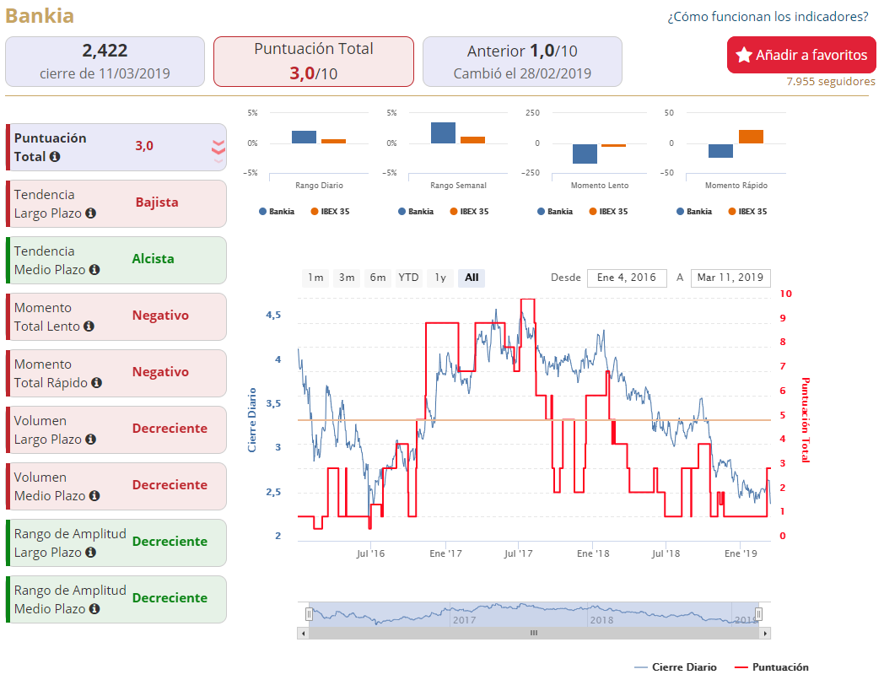The width and height of the screenshot is (884, 680).
Task: Click the scrollbar left arrow under the navigator
Action: click(x=304, y=634)
